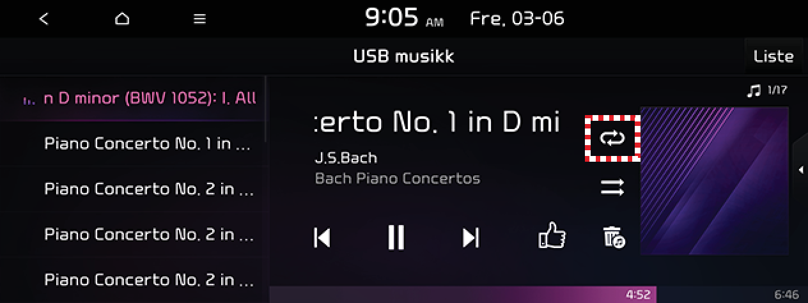Go back using the top arrow
The width and height of the screenshot is (808, 303).
(43, 19)
